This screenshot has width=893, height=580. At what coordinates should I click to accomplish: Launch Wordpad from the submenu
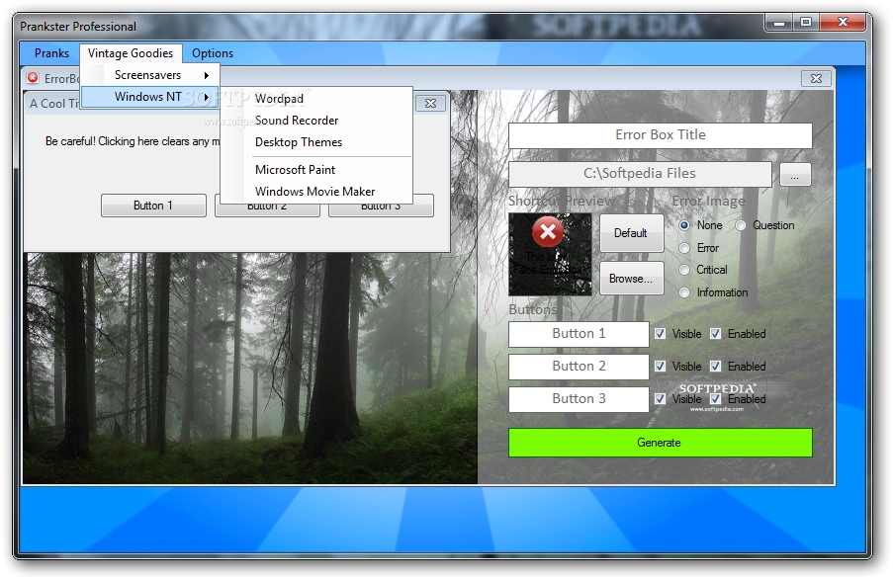pos(316,99)
